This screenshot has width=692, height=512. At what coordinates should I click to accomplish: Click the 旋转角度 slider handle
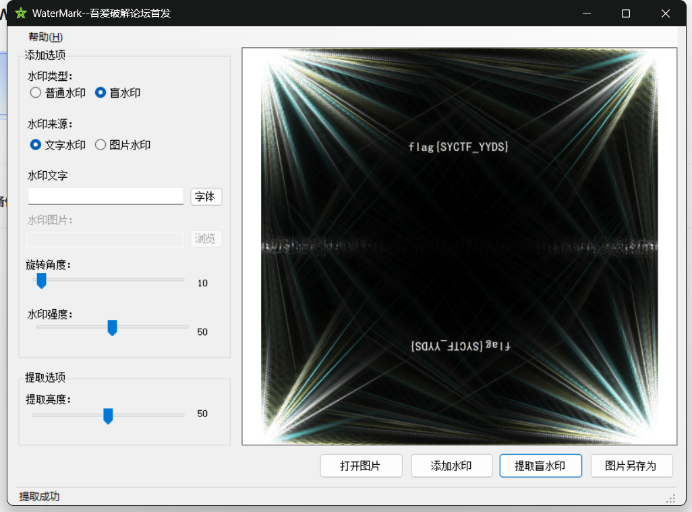(41, 280)
